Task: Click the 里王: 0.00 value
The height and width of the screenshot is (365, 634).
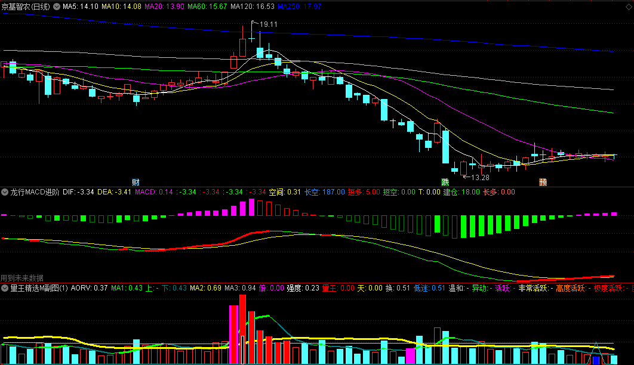Action: [x=338, y=288]
